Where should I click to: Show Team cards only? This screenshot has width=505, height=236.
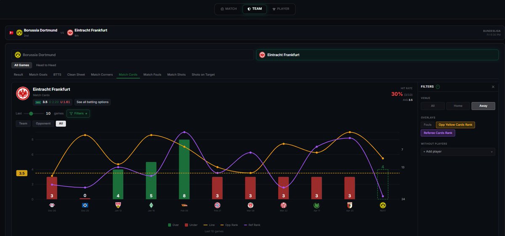23,124
